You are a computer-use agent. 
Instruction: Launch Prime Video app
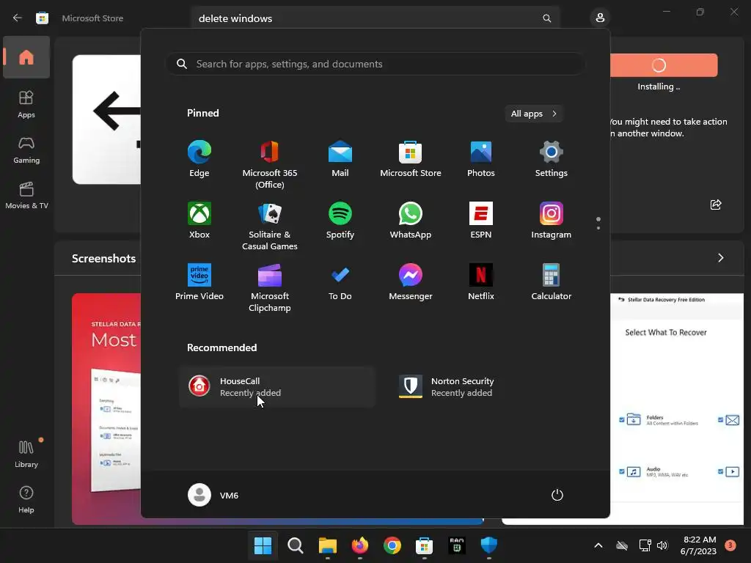pyautogui.click(x=199, y=282)
